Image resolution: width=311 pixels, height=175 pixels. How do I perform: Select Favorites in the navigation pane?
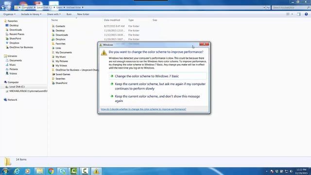(x=13, y=21)
